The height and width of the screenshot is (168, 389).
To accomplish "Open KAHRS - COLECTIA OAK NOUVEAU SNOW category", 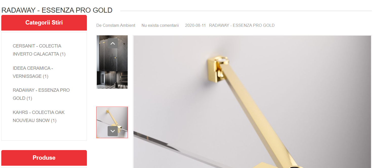I will (x=39, y=116).
